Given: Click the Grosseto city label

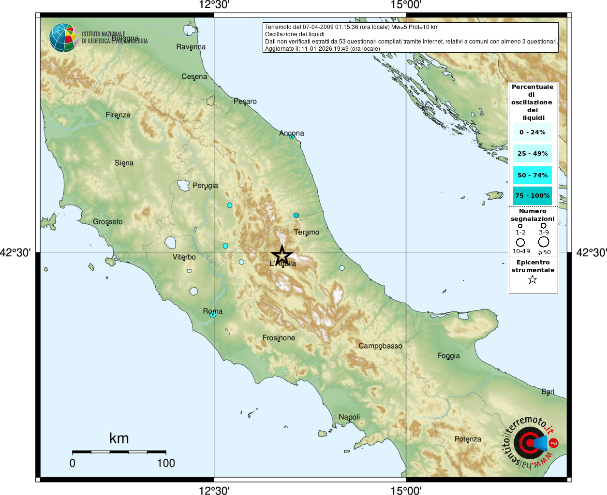Looking at the screenshot, I should [108, 222].
